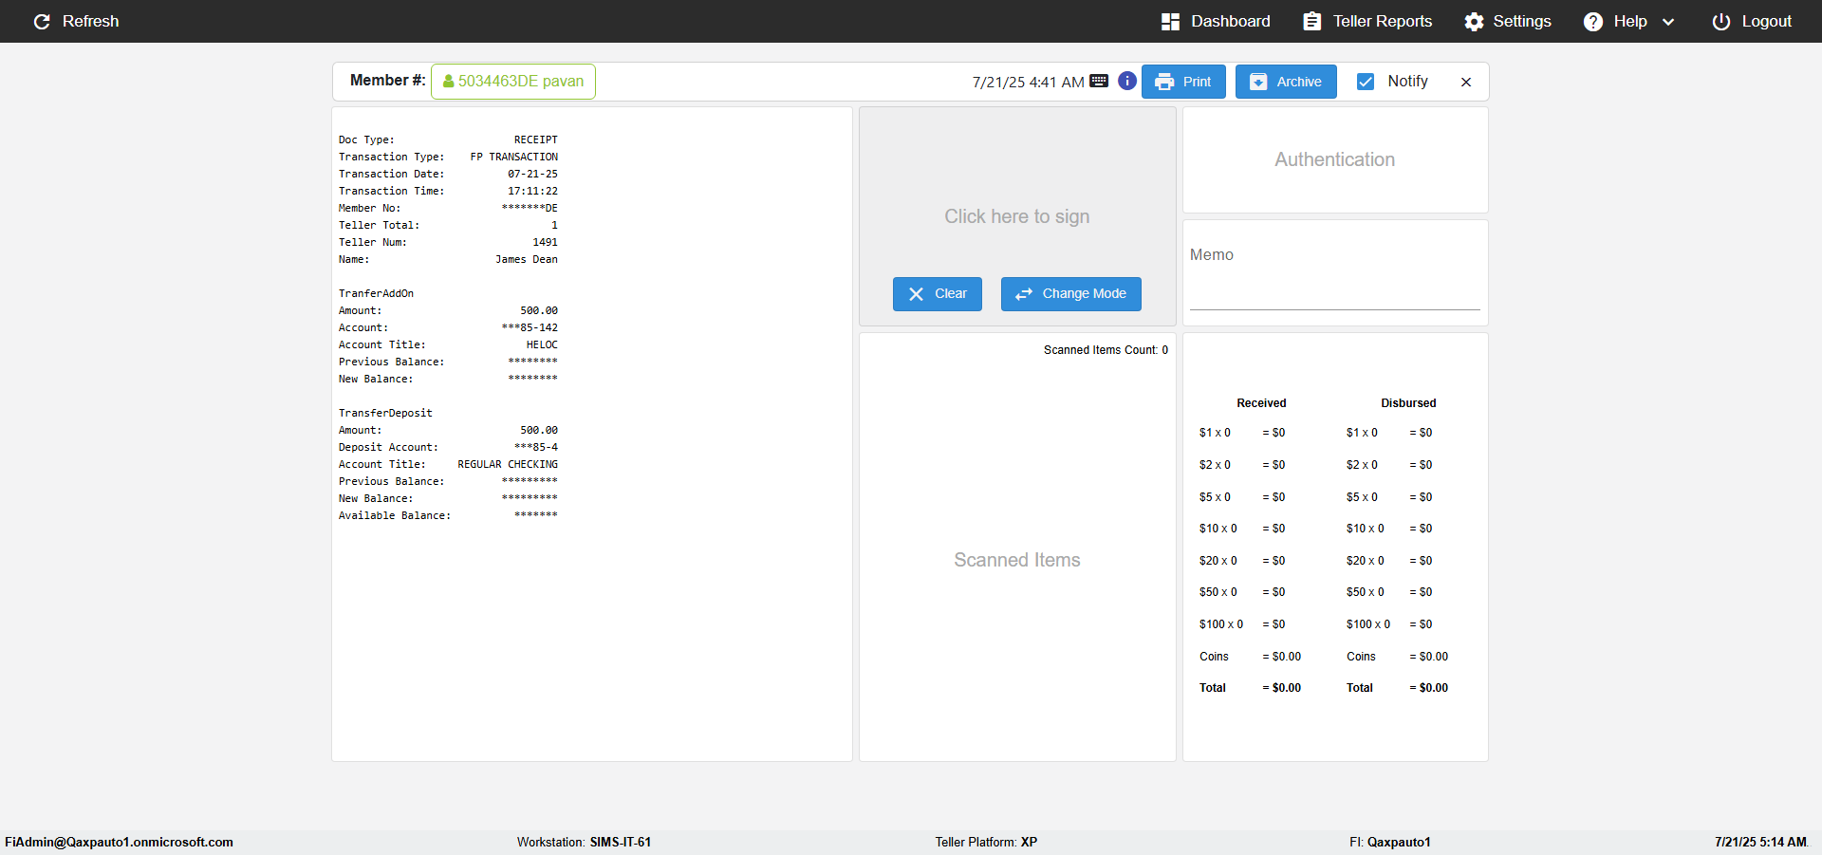Open the Settings menu item
The height and width of the screenshot is (855, 1822).
pyautogui.click(x=1508, y=22)
